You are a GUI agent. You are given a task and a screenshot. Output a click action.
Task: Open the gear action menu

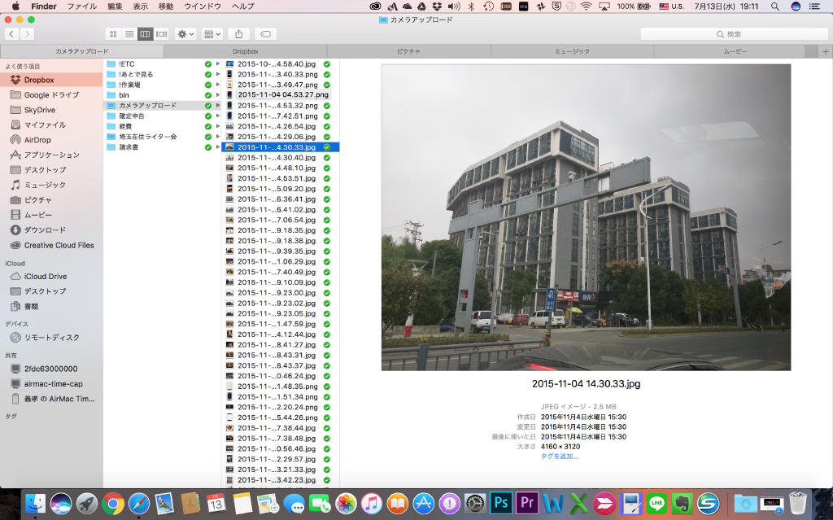pyautogui.click(x=185, y=34)
